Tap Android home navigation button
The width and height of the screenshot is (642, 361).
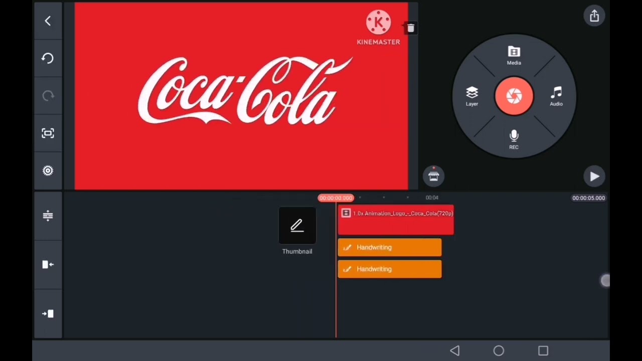click(x=499, y=350)
